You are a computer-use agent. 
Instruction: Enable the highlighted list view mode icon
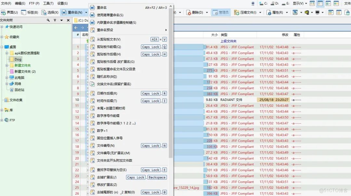[x=320, y=4]
